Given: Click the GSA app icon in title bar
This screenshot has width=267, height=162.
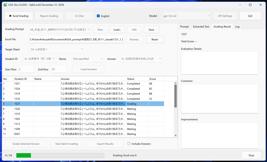Looking at the screenshot, I should click(5, 5).
